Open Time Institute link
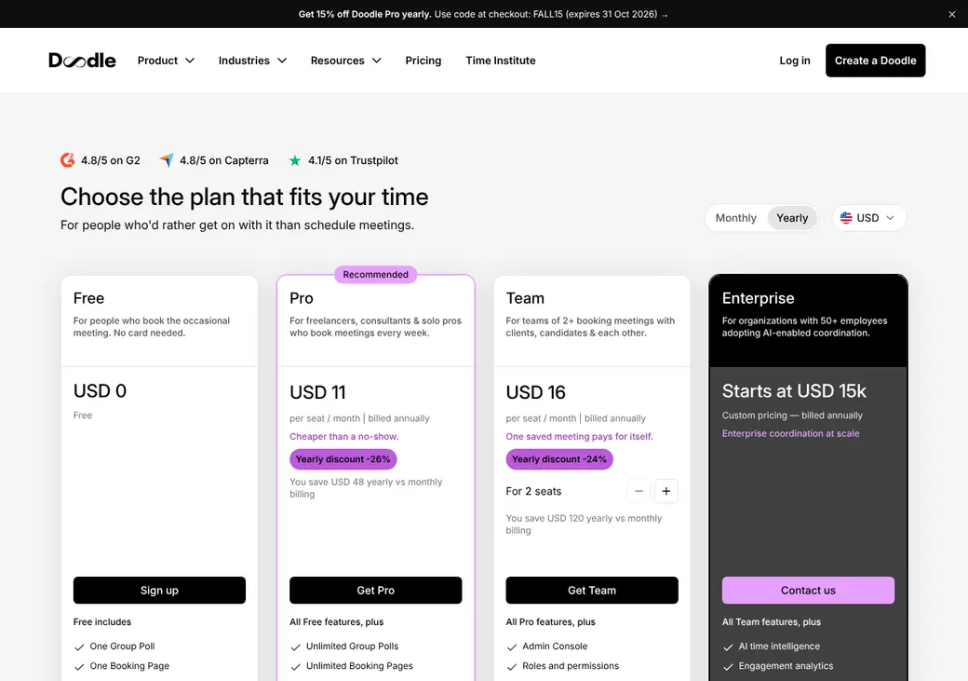This screenshot has width=968, height=681. click(500, 61)
